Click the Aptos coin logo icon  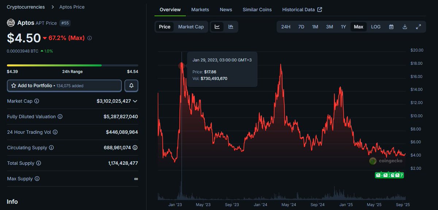pyautogui.click(x=11, y=23)
